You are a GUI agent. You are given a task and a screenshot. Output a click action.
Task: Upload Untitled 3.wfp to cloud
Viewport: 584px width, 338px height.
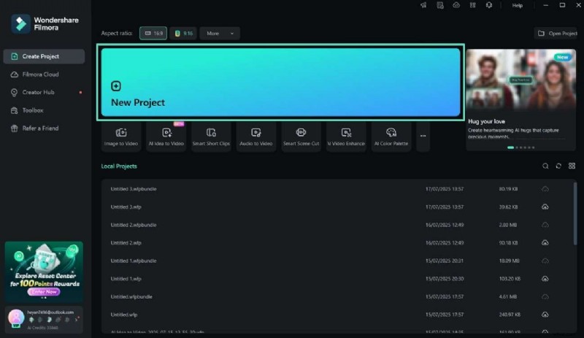pyautogui.click(x=545, y=207)
